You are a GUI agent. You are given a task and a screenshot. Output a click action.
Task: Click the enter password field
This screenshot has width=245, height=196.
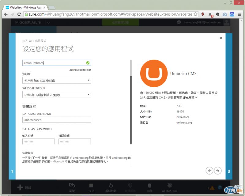[x=39, y=141]
